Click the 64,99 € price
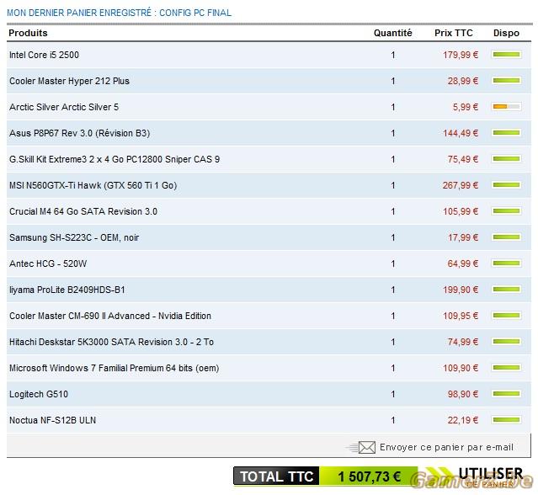538x495 pixels. [x=463, y=263]
